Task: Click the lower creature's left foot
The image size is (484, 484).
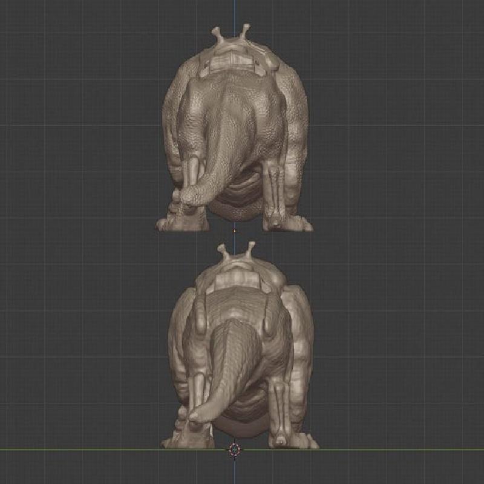Action: pyautogui.click(x=180, y=440)
